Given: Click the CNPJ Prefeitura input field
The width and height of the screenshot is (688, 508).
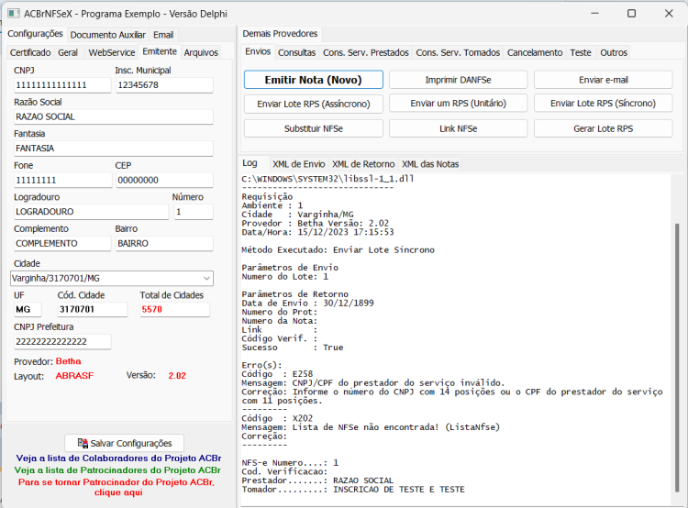Looking at the screenshot, I should (62, 342).
